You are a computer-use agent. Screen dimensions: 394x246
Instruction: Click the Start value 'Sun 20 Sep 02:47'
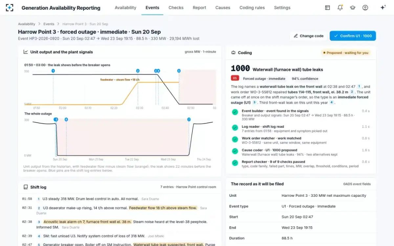(297, 217)
